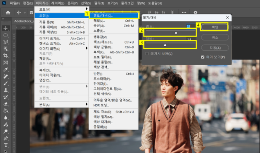The image size is (260, 153).
Task: Enable the 레거시 사용(L) checkbox
Action: coord(147,54)
